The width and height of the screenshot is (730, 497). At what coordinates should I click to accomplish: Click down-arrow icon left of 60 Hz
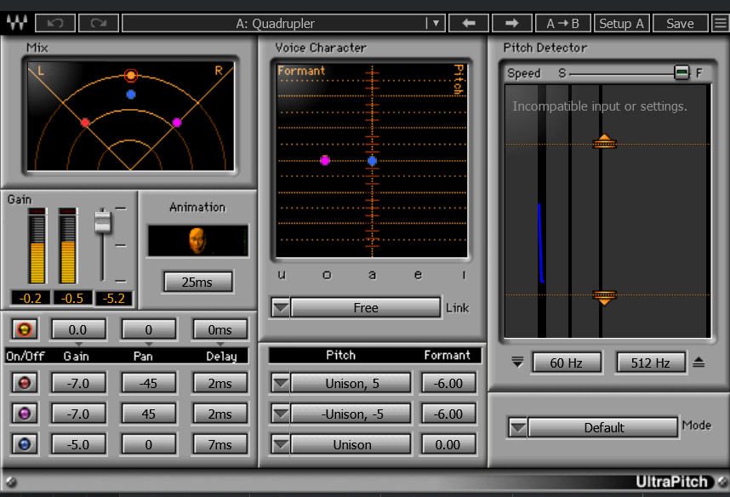coord(517,362)
